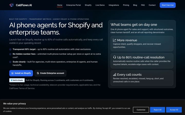Select the Up to 80% routine-call resolution card
This screenshot has height=115, width=185.
point(142,61)
